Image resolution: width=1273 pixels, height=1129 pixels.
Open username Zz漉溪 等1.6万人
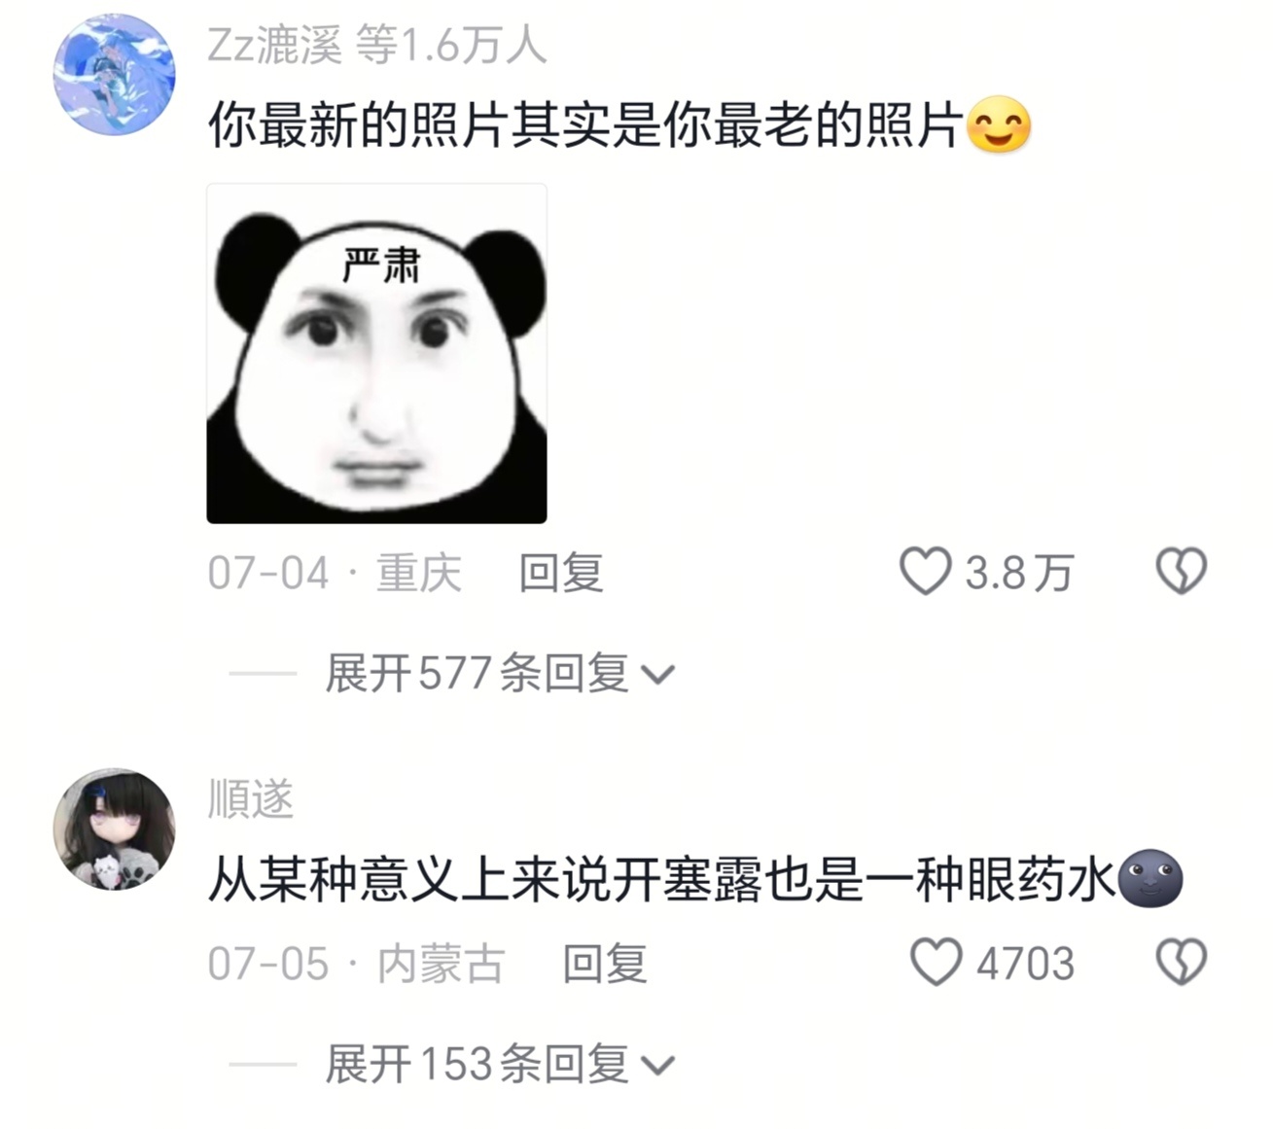pos(377,44)
